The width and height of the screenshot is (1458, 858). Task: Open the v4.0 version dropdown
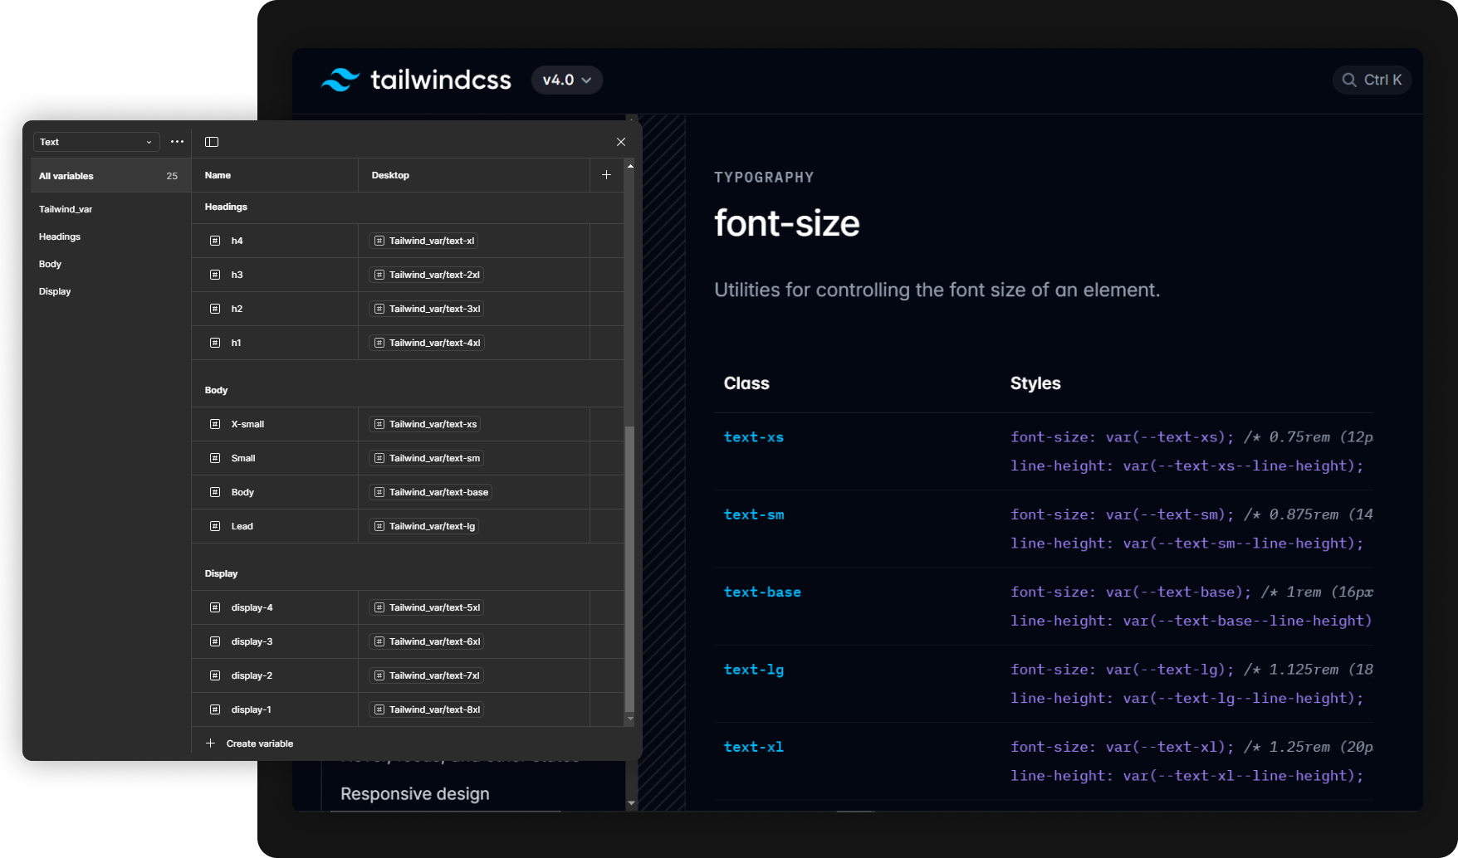(x=567, y=80)
